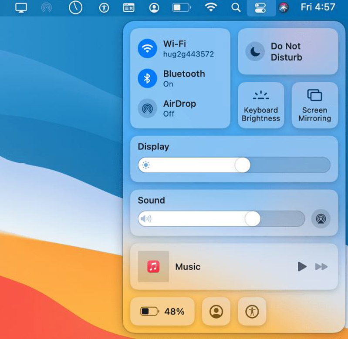The image size is (348, 339).
Task: Click the Display brightness slider knob
Action: [x=243, y=165]
